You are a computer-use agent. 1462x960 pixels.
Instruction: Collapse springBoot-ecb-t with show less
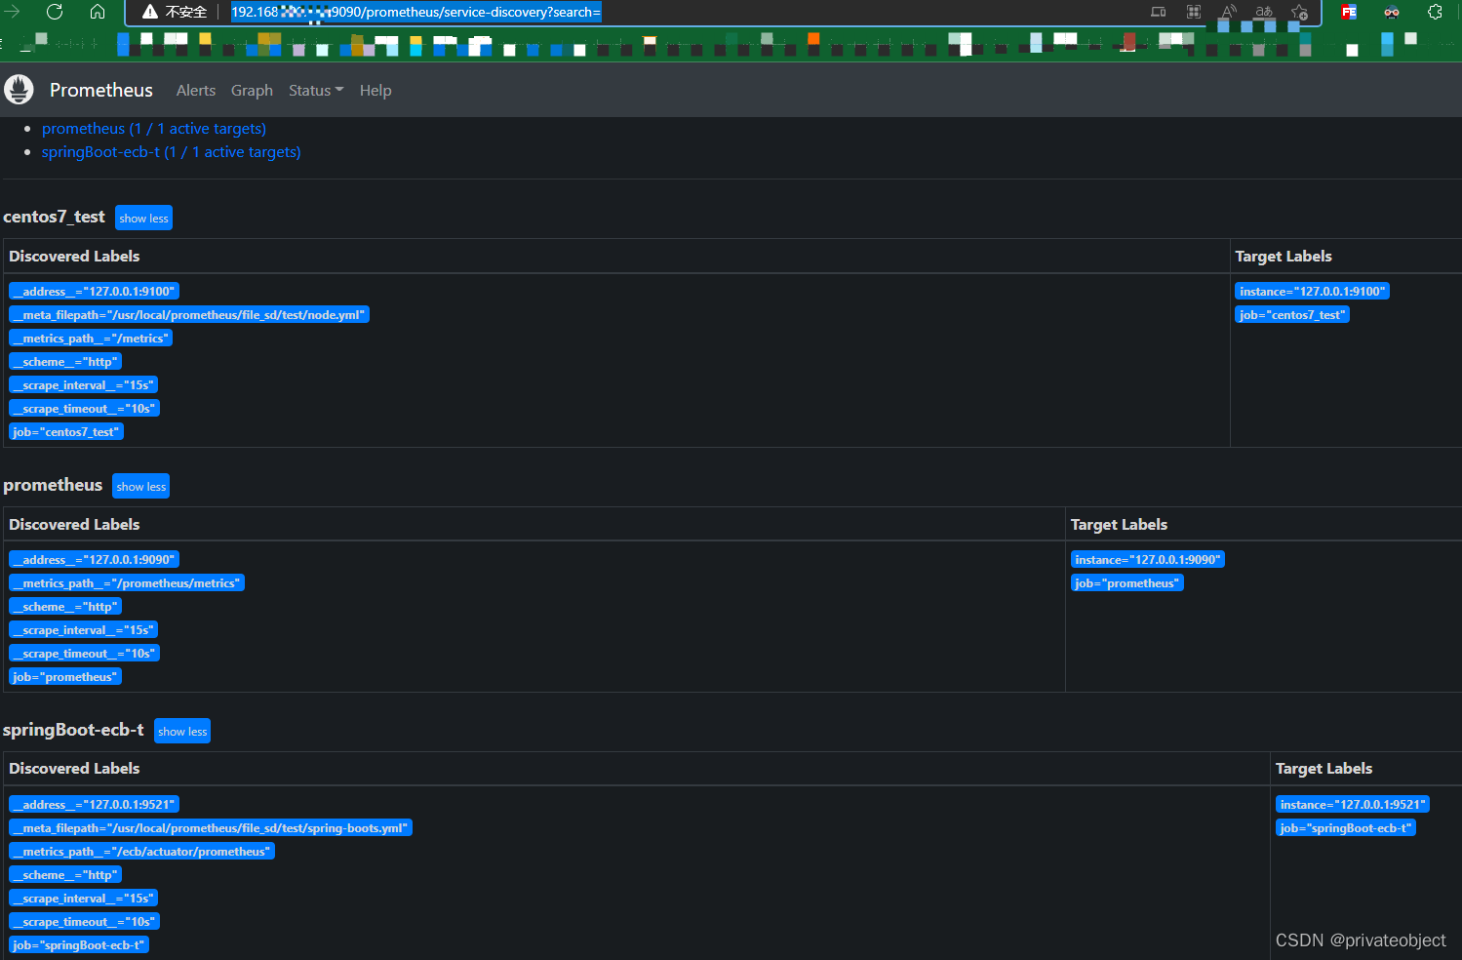[x=182, y=731]
